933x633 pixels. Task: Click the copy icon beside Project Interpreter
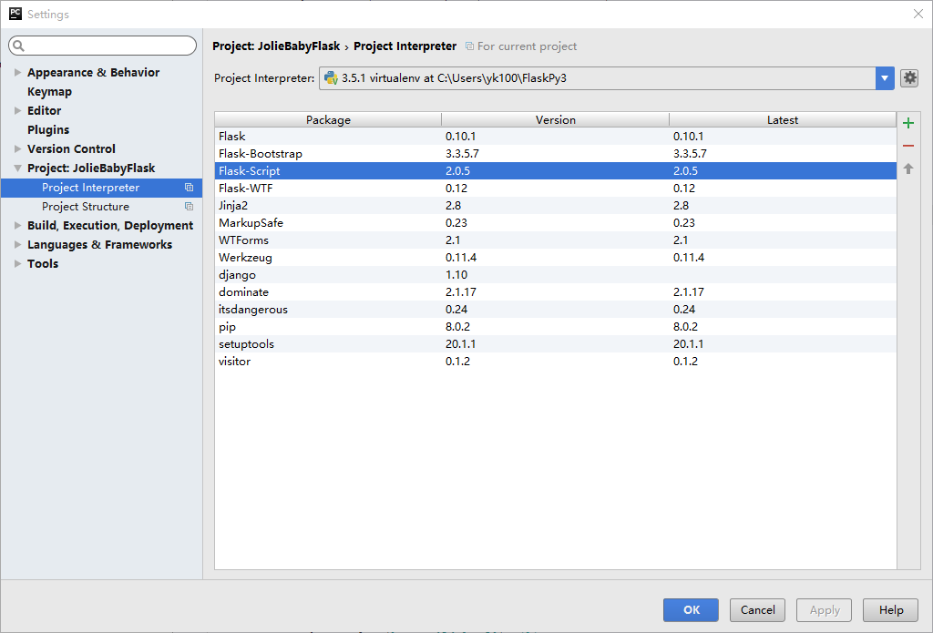coord(189,188)
